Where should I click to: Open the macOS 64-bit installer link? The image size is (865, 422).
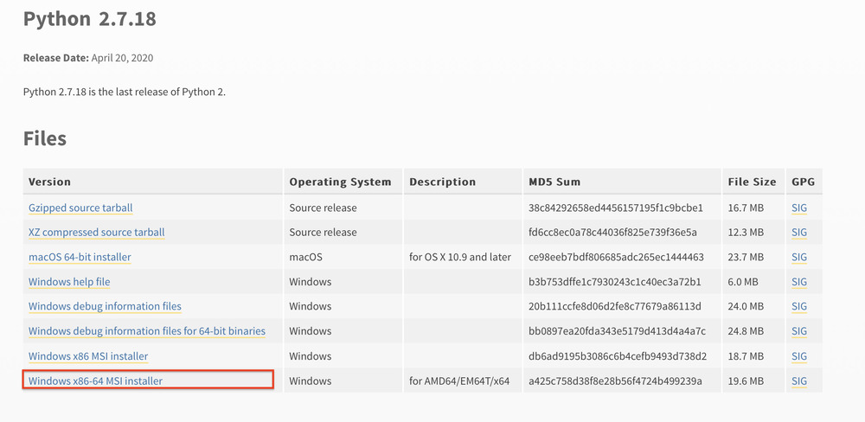[80, 257]
